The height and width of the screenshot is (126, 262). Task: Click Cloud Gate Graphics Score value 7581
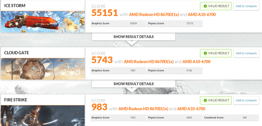(x=133, y=70)
